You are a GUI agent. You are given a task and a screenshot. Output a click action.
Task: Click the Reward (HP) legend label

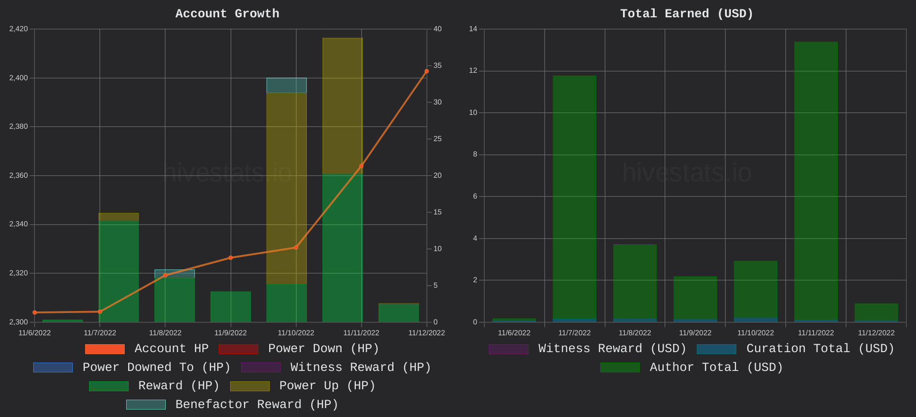click(x=179, y=386)
